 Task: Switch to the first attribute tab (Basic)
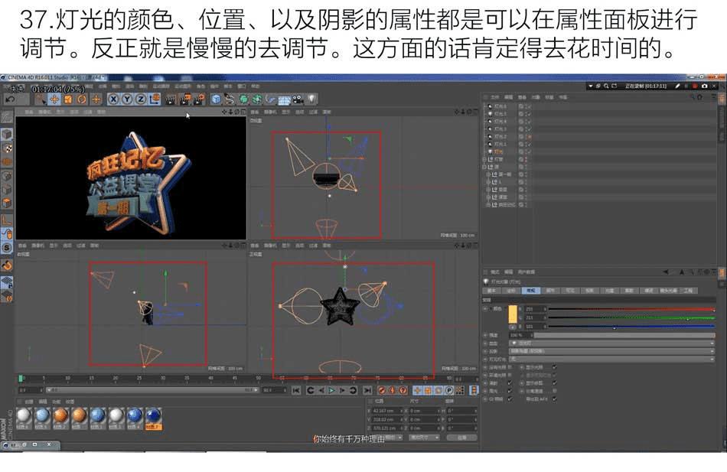point(491,290)
